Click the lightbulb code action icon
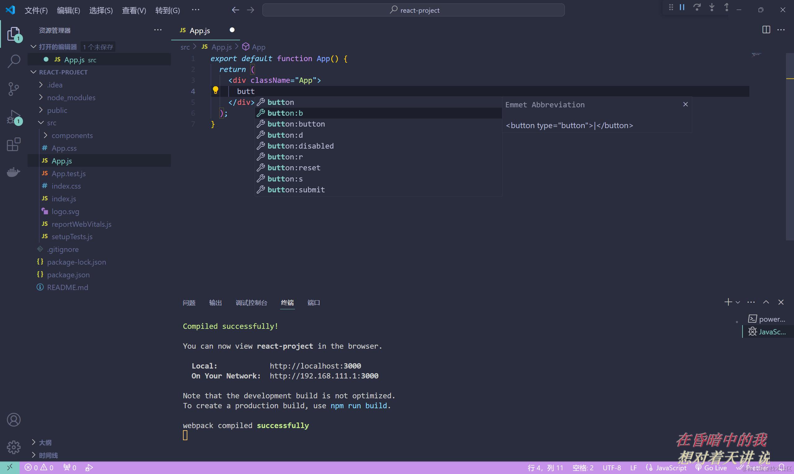 click(x=216, y=90)
